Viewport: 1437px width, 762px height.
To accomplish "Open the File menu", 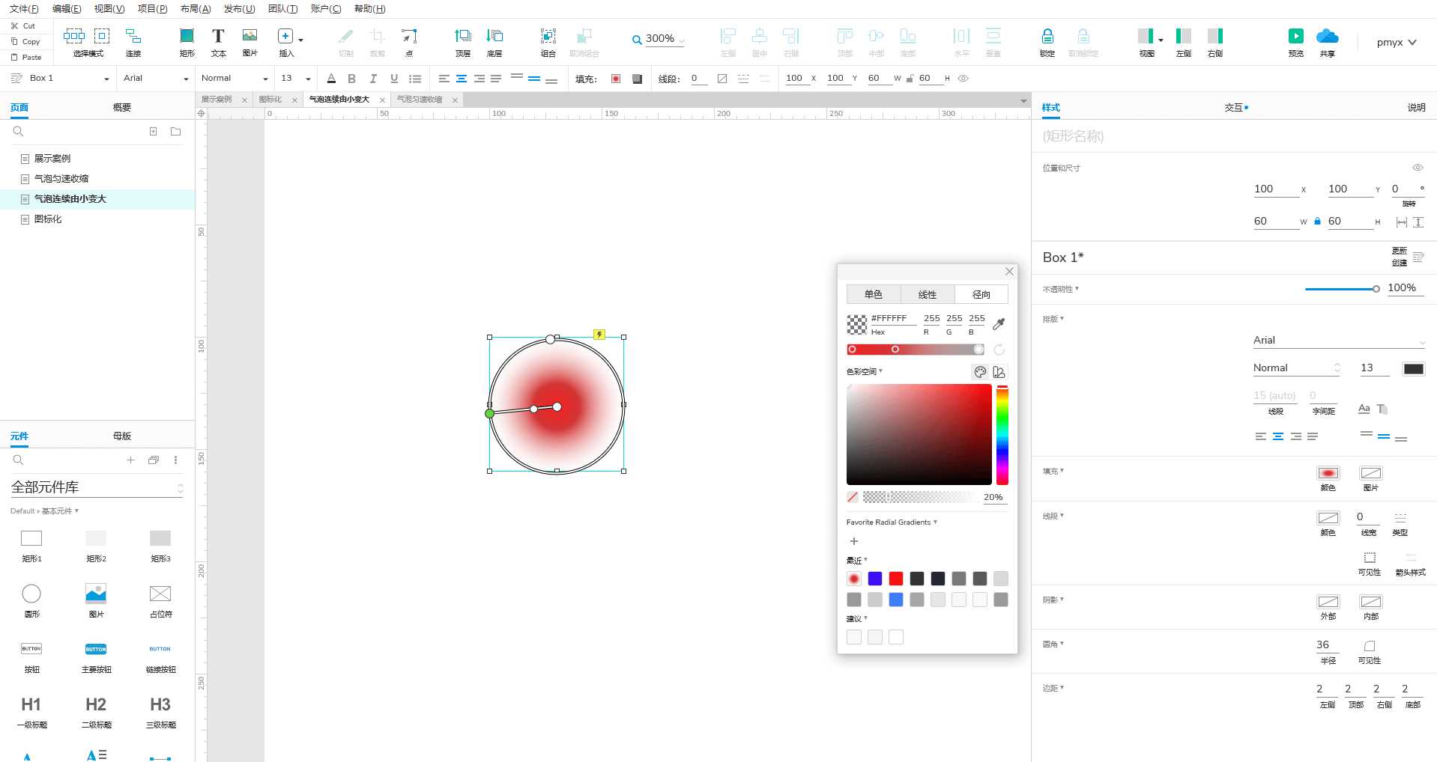I will [x=24, y=9].
